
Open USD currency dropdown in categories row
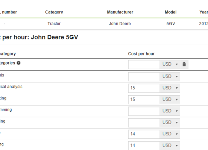click(170, 64)
